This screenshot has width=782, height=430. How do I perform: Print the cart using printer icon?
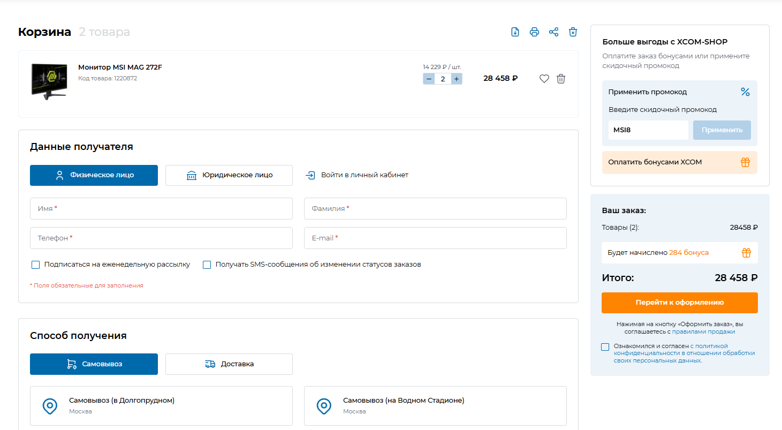(534, 32)
